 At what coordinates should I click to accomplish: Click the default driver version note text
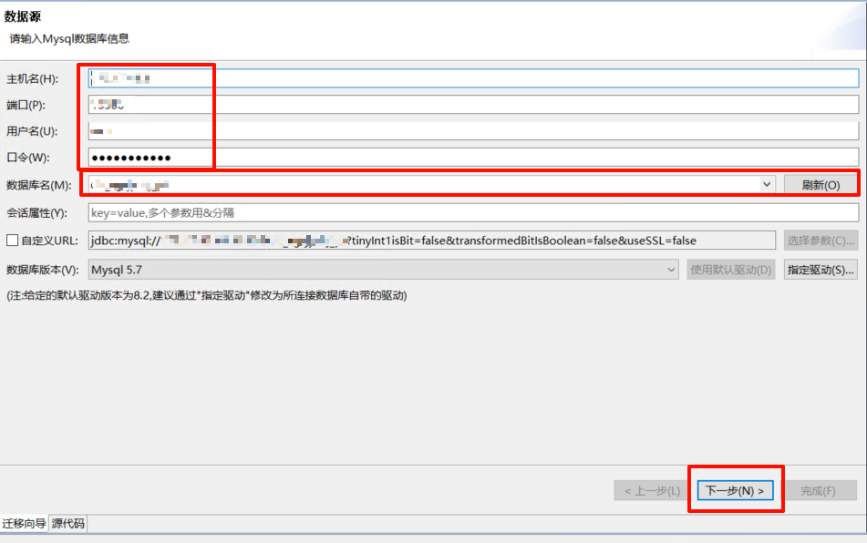pyautogui.click(x=206, y=296)
